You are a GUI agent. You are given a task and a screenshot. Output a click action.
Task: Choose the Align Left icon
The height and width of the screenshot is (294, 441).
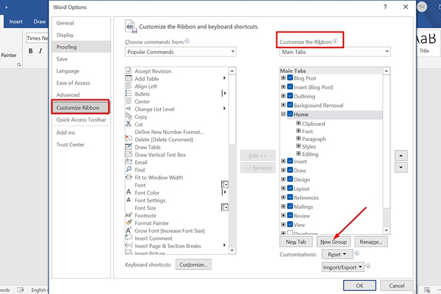[129, 86]
